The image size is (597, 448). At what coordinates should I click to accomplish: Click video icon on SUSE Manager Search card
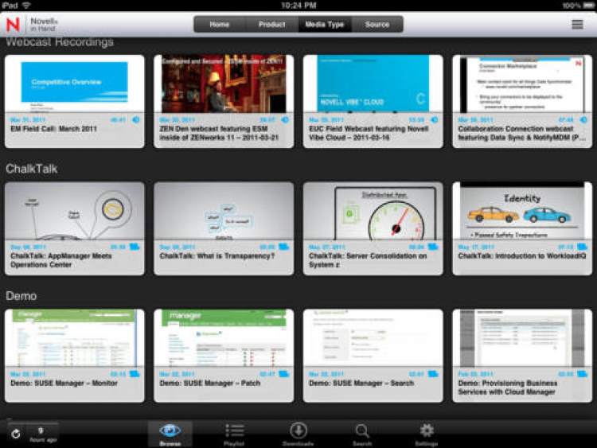click(x=433, y=374)
